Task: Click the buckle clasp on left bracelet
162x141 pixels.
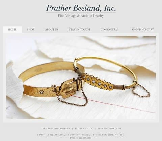Action: point(68,89)
